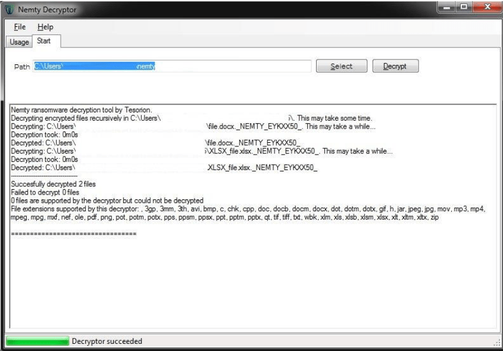Click the first 'Decryption took: 0m0s' line
Viewport: 503px width, 351px height.
tap(44, 134)
